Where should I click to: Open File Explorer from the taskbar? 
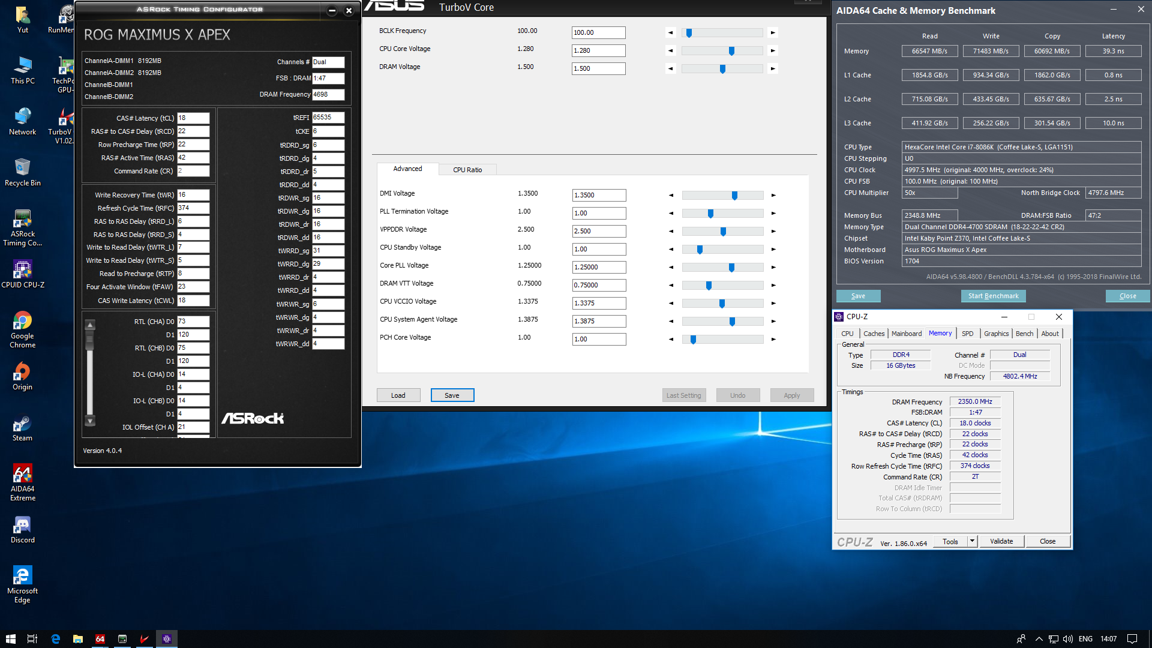[x=77, y=639]
